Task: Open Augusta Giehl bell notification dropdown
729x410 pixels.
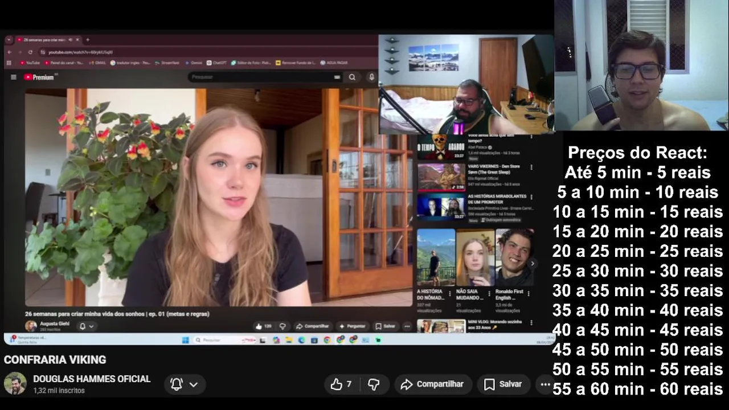Action: 87,326
